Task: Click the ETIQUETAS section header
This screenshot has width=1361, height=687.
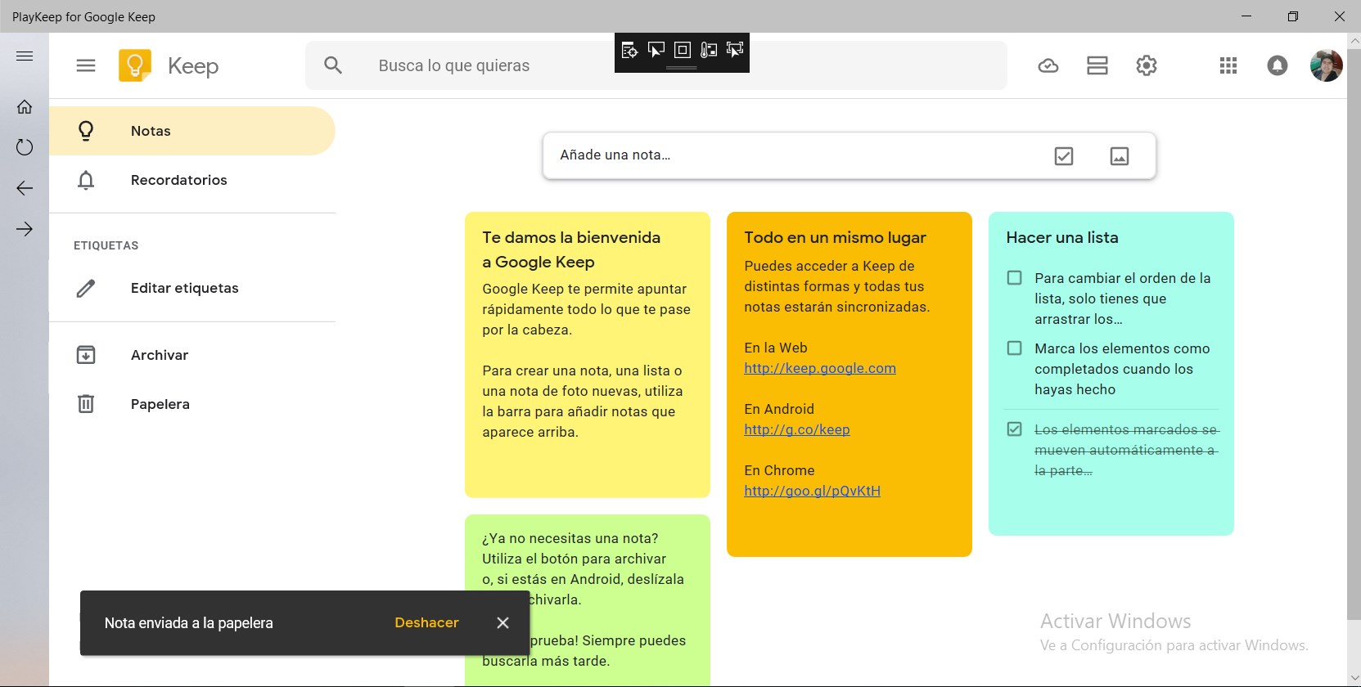Action: [106, 245]
